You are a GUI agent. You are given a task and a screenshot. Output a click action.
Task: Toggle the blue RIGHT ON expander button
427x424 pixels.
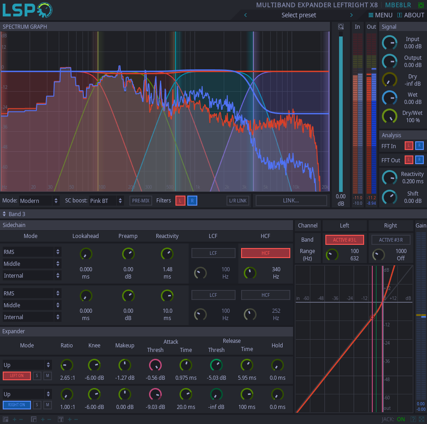coord(16,405)
